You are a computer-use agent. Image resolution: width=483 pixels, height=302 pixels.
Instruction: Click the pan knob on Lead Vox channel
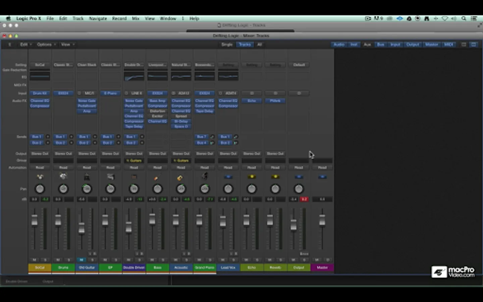228,189
